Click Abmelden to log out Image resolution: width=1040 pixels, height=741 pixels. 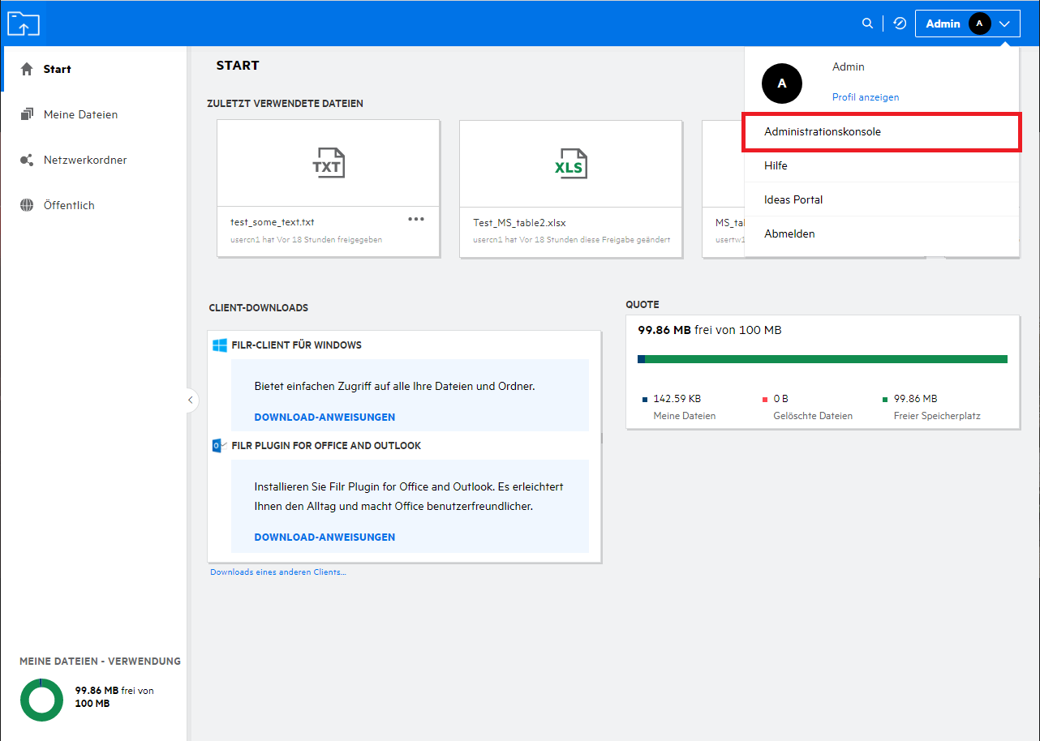coord(789,233)
